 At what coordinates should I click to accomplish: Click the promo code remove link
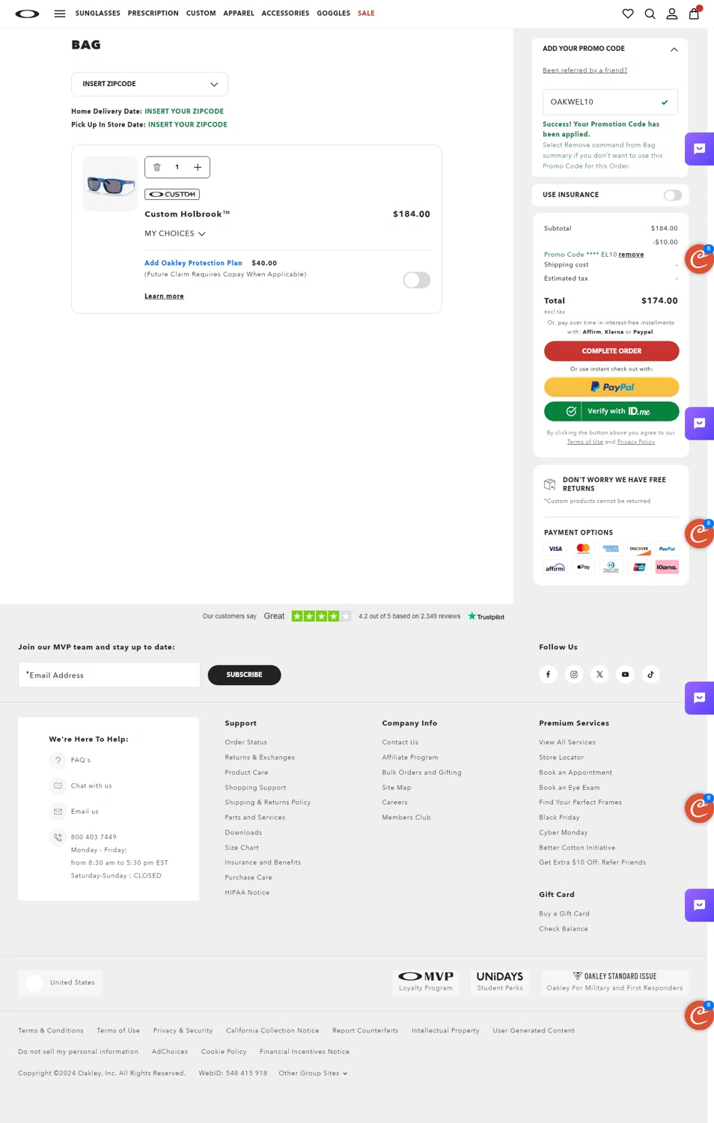(631, 255)
